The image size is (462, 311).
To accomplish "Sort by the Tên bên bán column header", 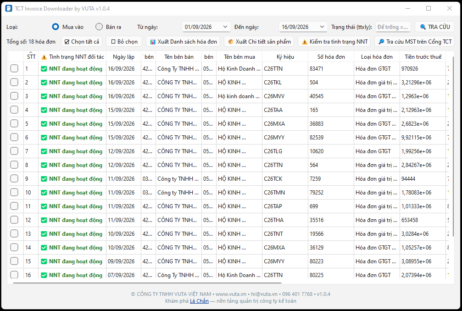I will click(x=178, y=57).
